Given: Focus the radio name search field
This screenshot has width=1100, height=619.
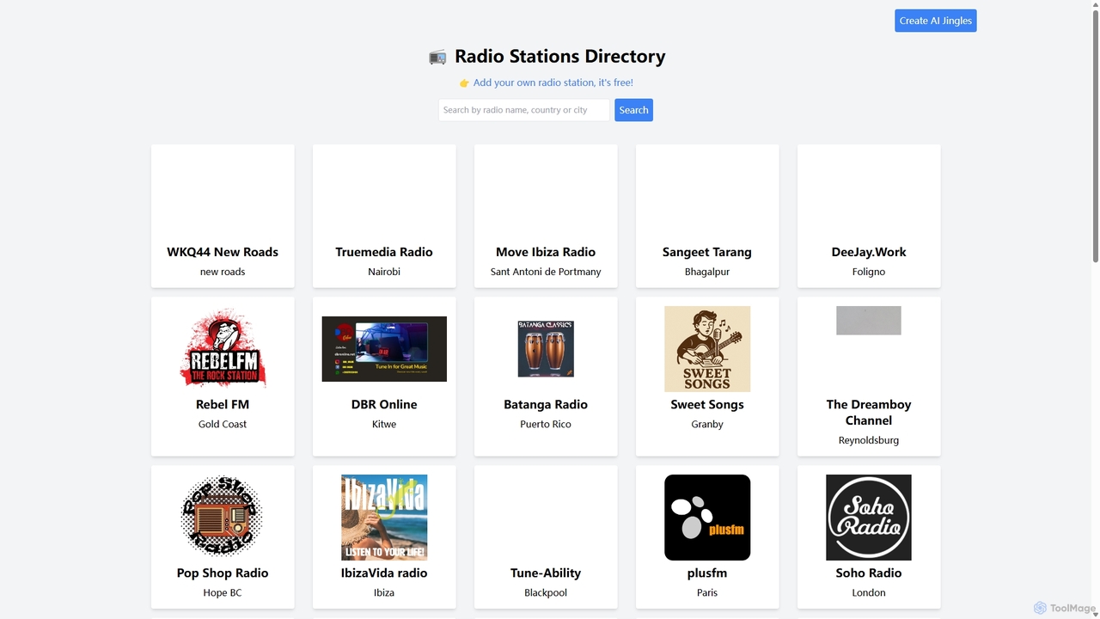Looking at the screenshot, I should pos(524,110).
